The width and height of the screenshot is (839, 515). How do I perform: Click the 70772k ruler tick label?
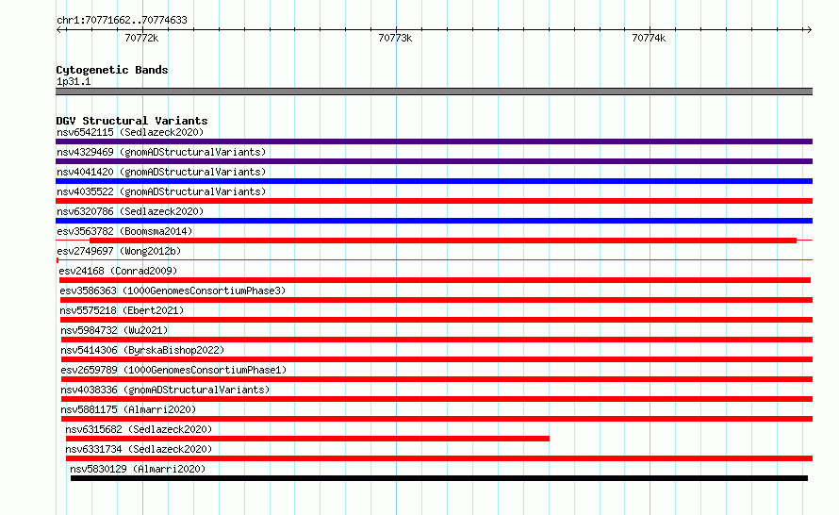point(141,38)
